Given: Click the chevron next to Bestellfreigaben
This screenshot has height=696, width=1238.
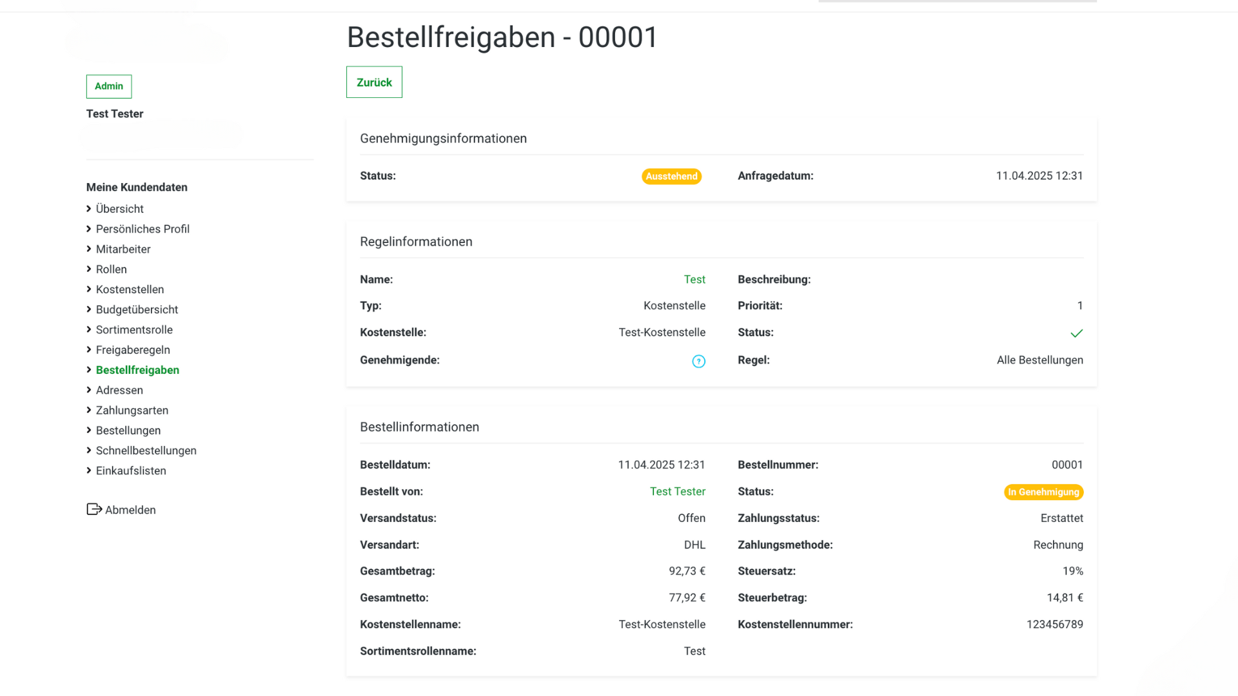Looking at the screenshot, I should pyautogui.click(x=89, y=370).
